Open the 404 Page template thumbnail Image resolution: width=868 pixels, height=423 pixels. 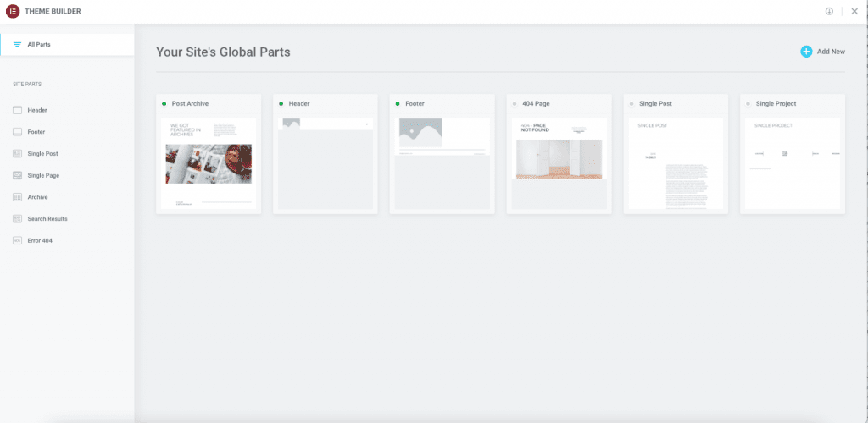pos(559,163)
